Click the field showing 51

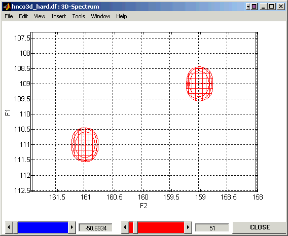click(x=212, y=228)
